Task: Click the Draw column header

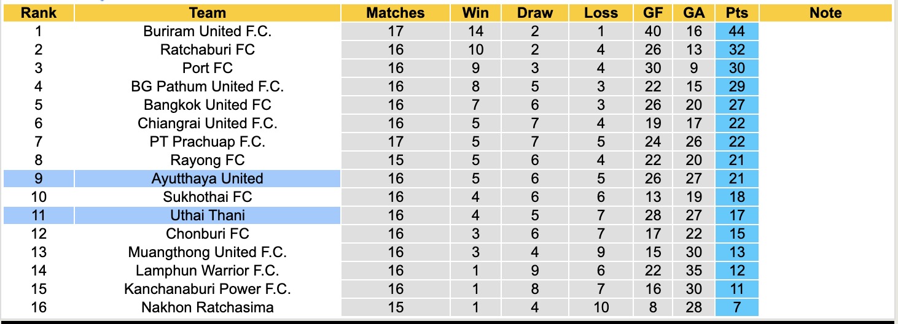Action: [535, 13]
